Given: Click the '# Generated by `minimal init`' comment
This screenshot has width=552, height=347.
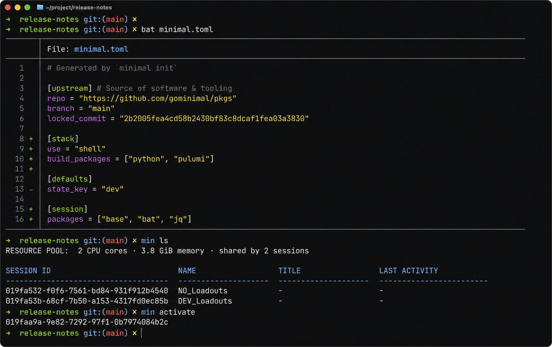Looking at the screenshot, I should pyautogui.click(x=112, y=68).
